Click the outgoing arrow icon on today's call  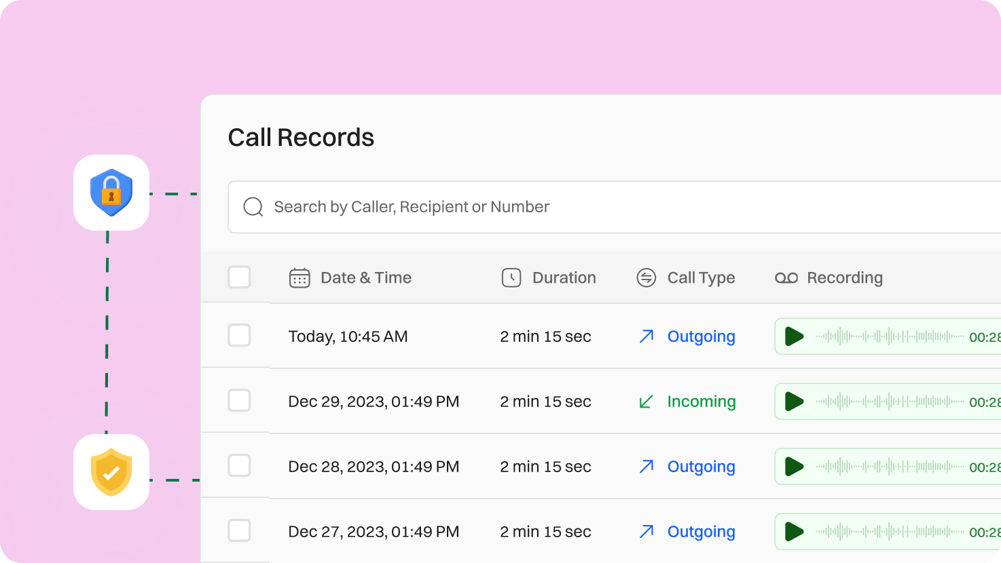coord(646,336)
